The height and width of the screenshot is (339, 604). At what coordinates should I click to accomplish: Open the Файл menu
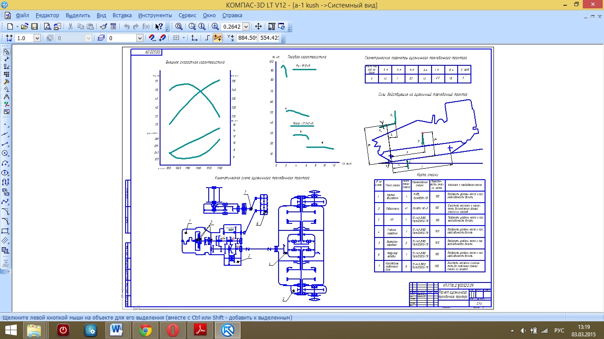22,15
